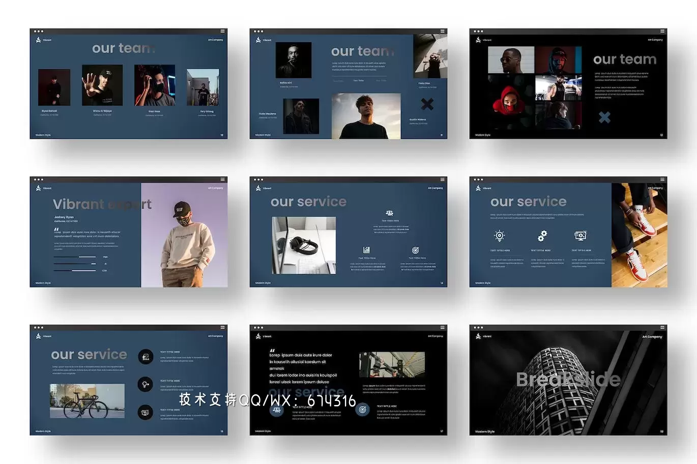This screenshot has height=464, width=697.
Task: Click the top skill progress bar on expert slide
Action: (x=75, y=257)
